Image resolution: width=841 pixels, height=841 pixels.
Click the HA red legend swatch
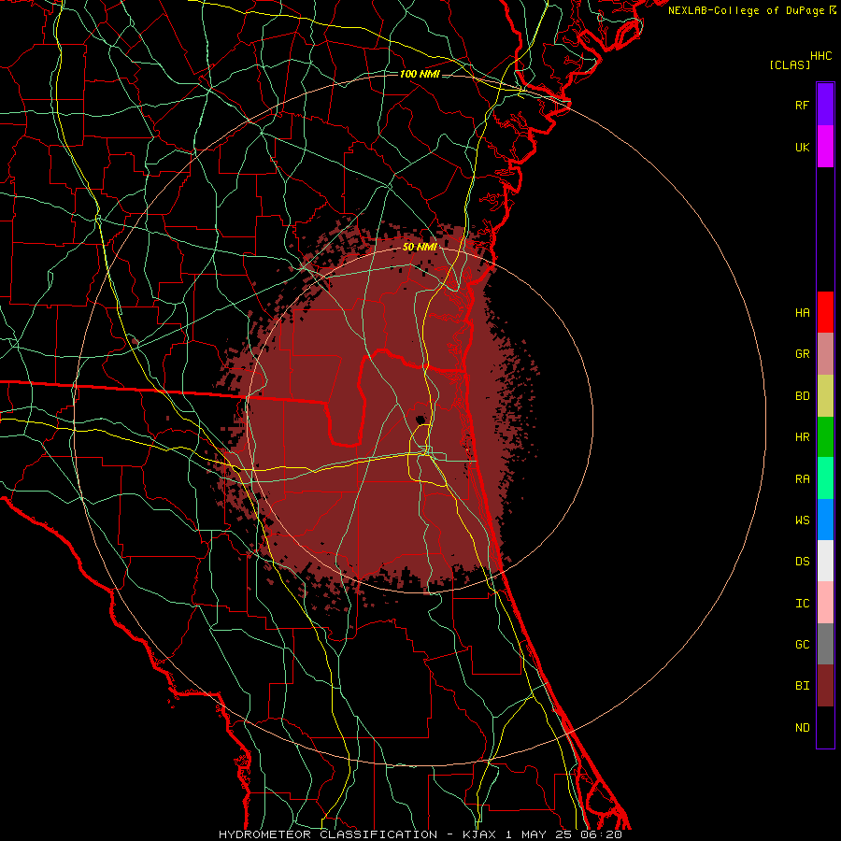coord(825,312)
